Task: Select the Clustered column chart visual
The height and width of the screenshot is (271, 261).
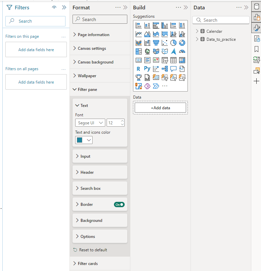Action: [164, 26]
